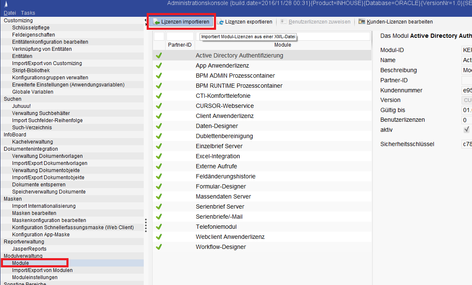Click green checkmark beside Excel-Integration
Screen dimensions: 472x285
(159, 156)
